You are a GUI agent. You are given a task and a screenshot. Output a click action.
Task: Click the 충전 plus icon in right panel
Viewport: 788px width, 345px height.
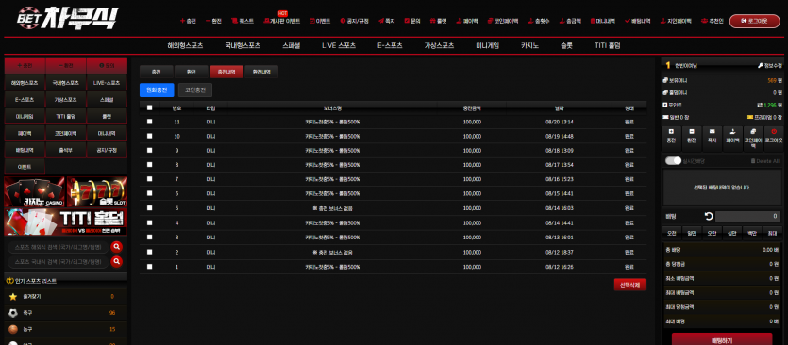[671, 132]
